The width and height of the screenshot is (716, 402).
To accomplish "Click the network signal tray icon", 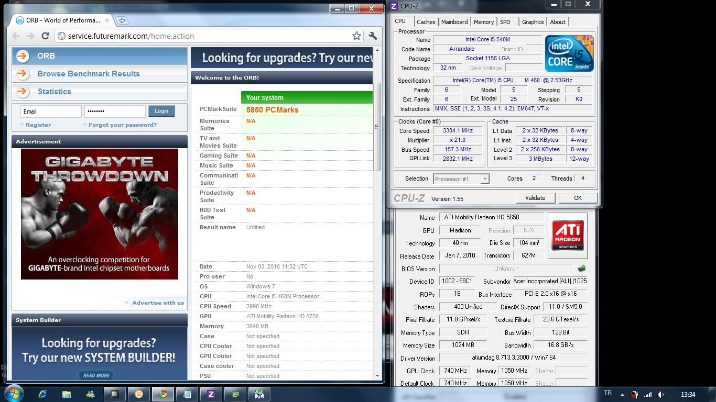I will (x=648, y=395).
